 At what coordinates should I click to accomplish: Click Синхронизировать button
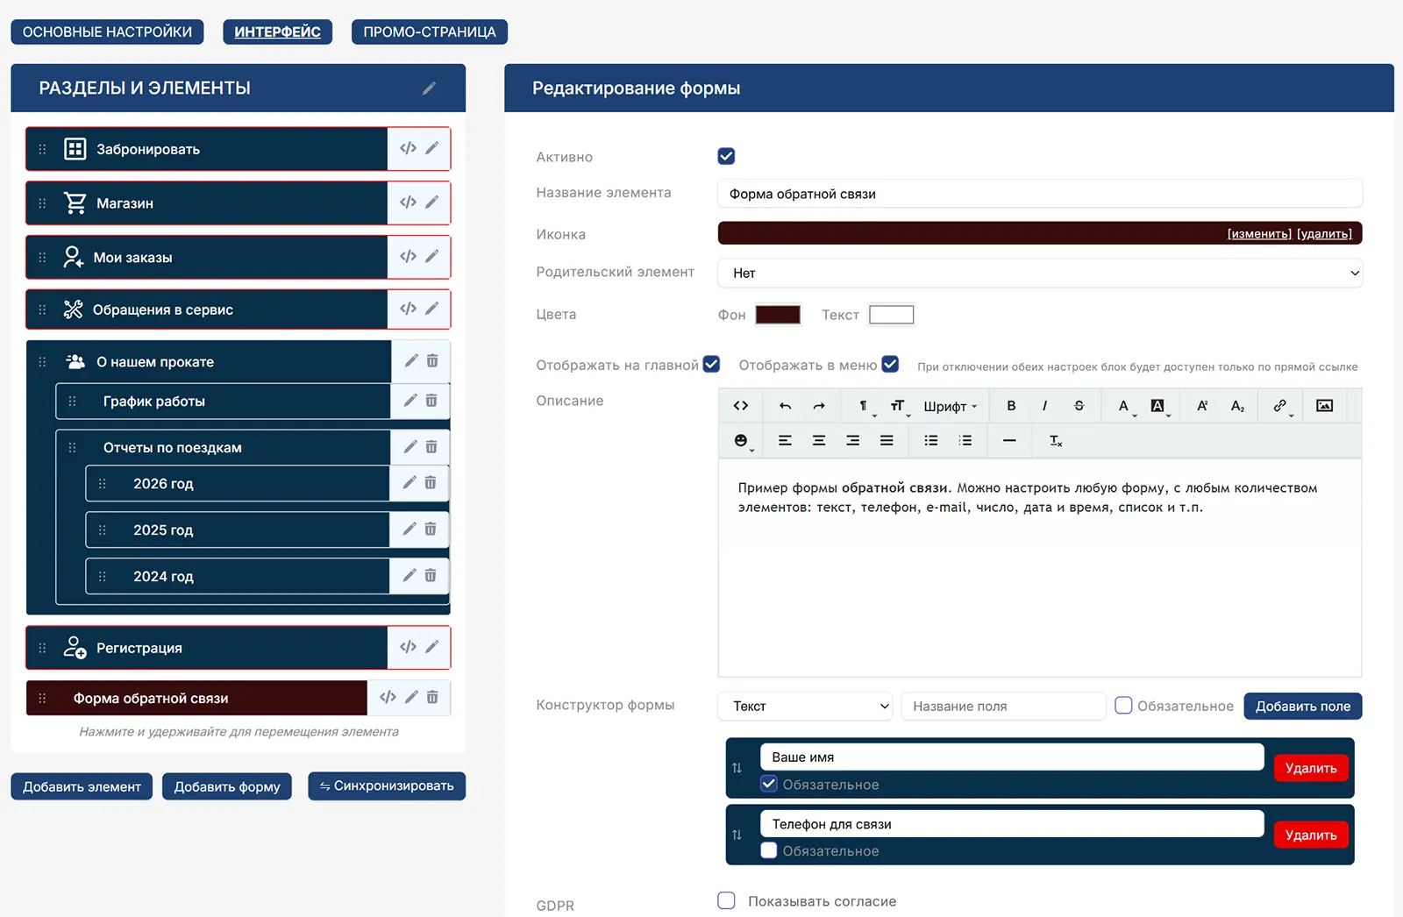(x=387, y=786)
